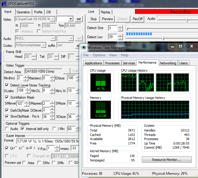Viewport: 198px width, 178px height.
Task: Switch to the Networking tab
Action: pyautogui.click(x=168, y=63)
